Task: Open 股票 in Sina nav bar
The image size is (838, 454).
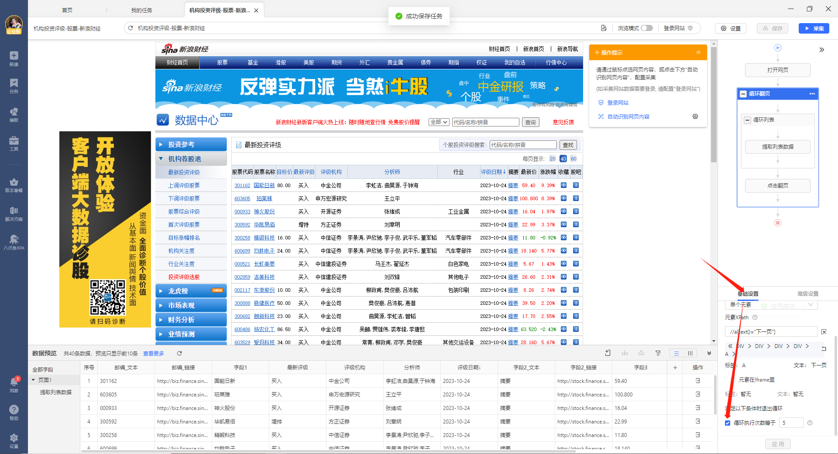Action: (222, 63)
